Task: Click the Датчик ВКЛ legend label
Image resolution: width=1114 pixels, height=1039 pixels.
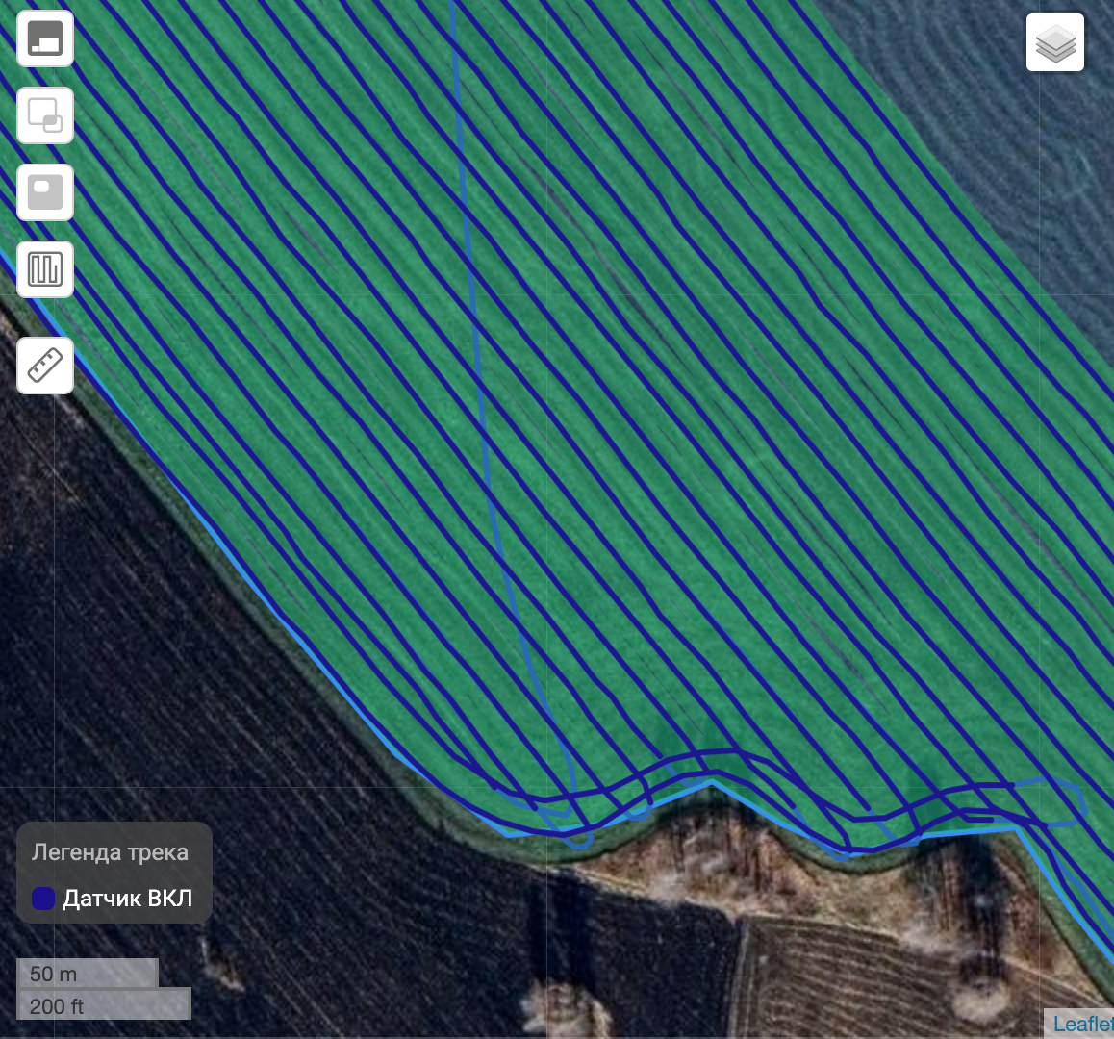Action: [x=127, y=899]
